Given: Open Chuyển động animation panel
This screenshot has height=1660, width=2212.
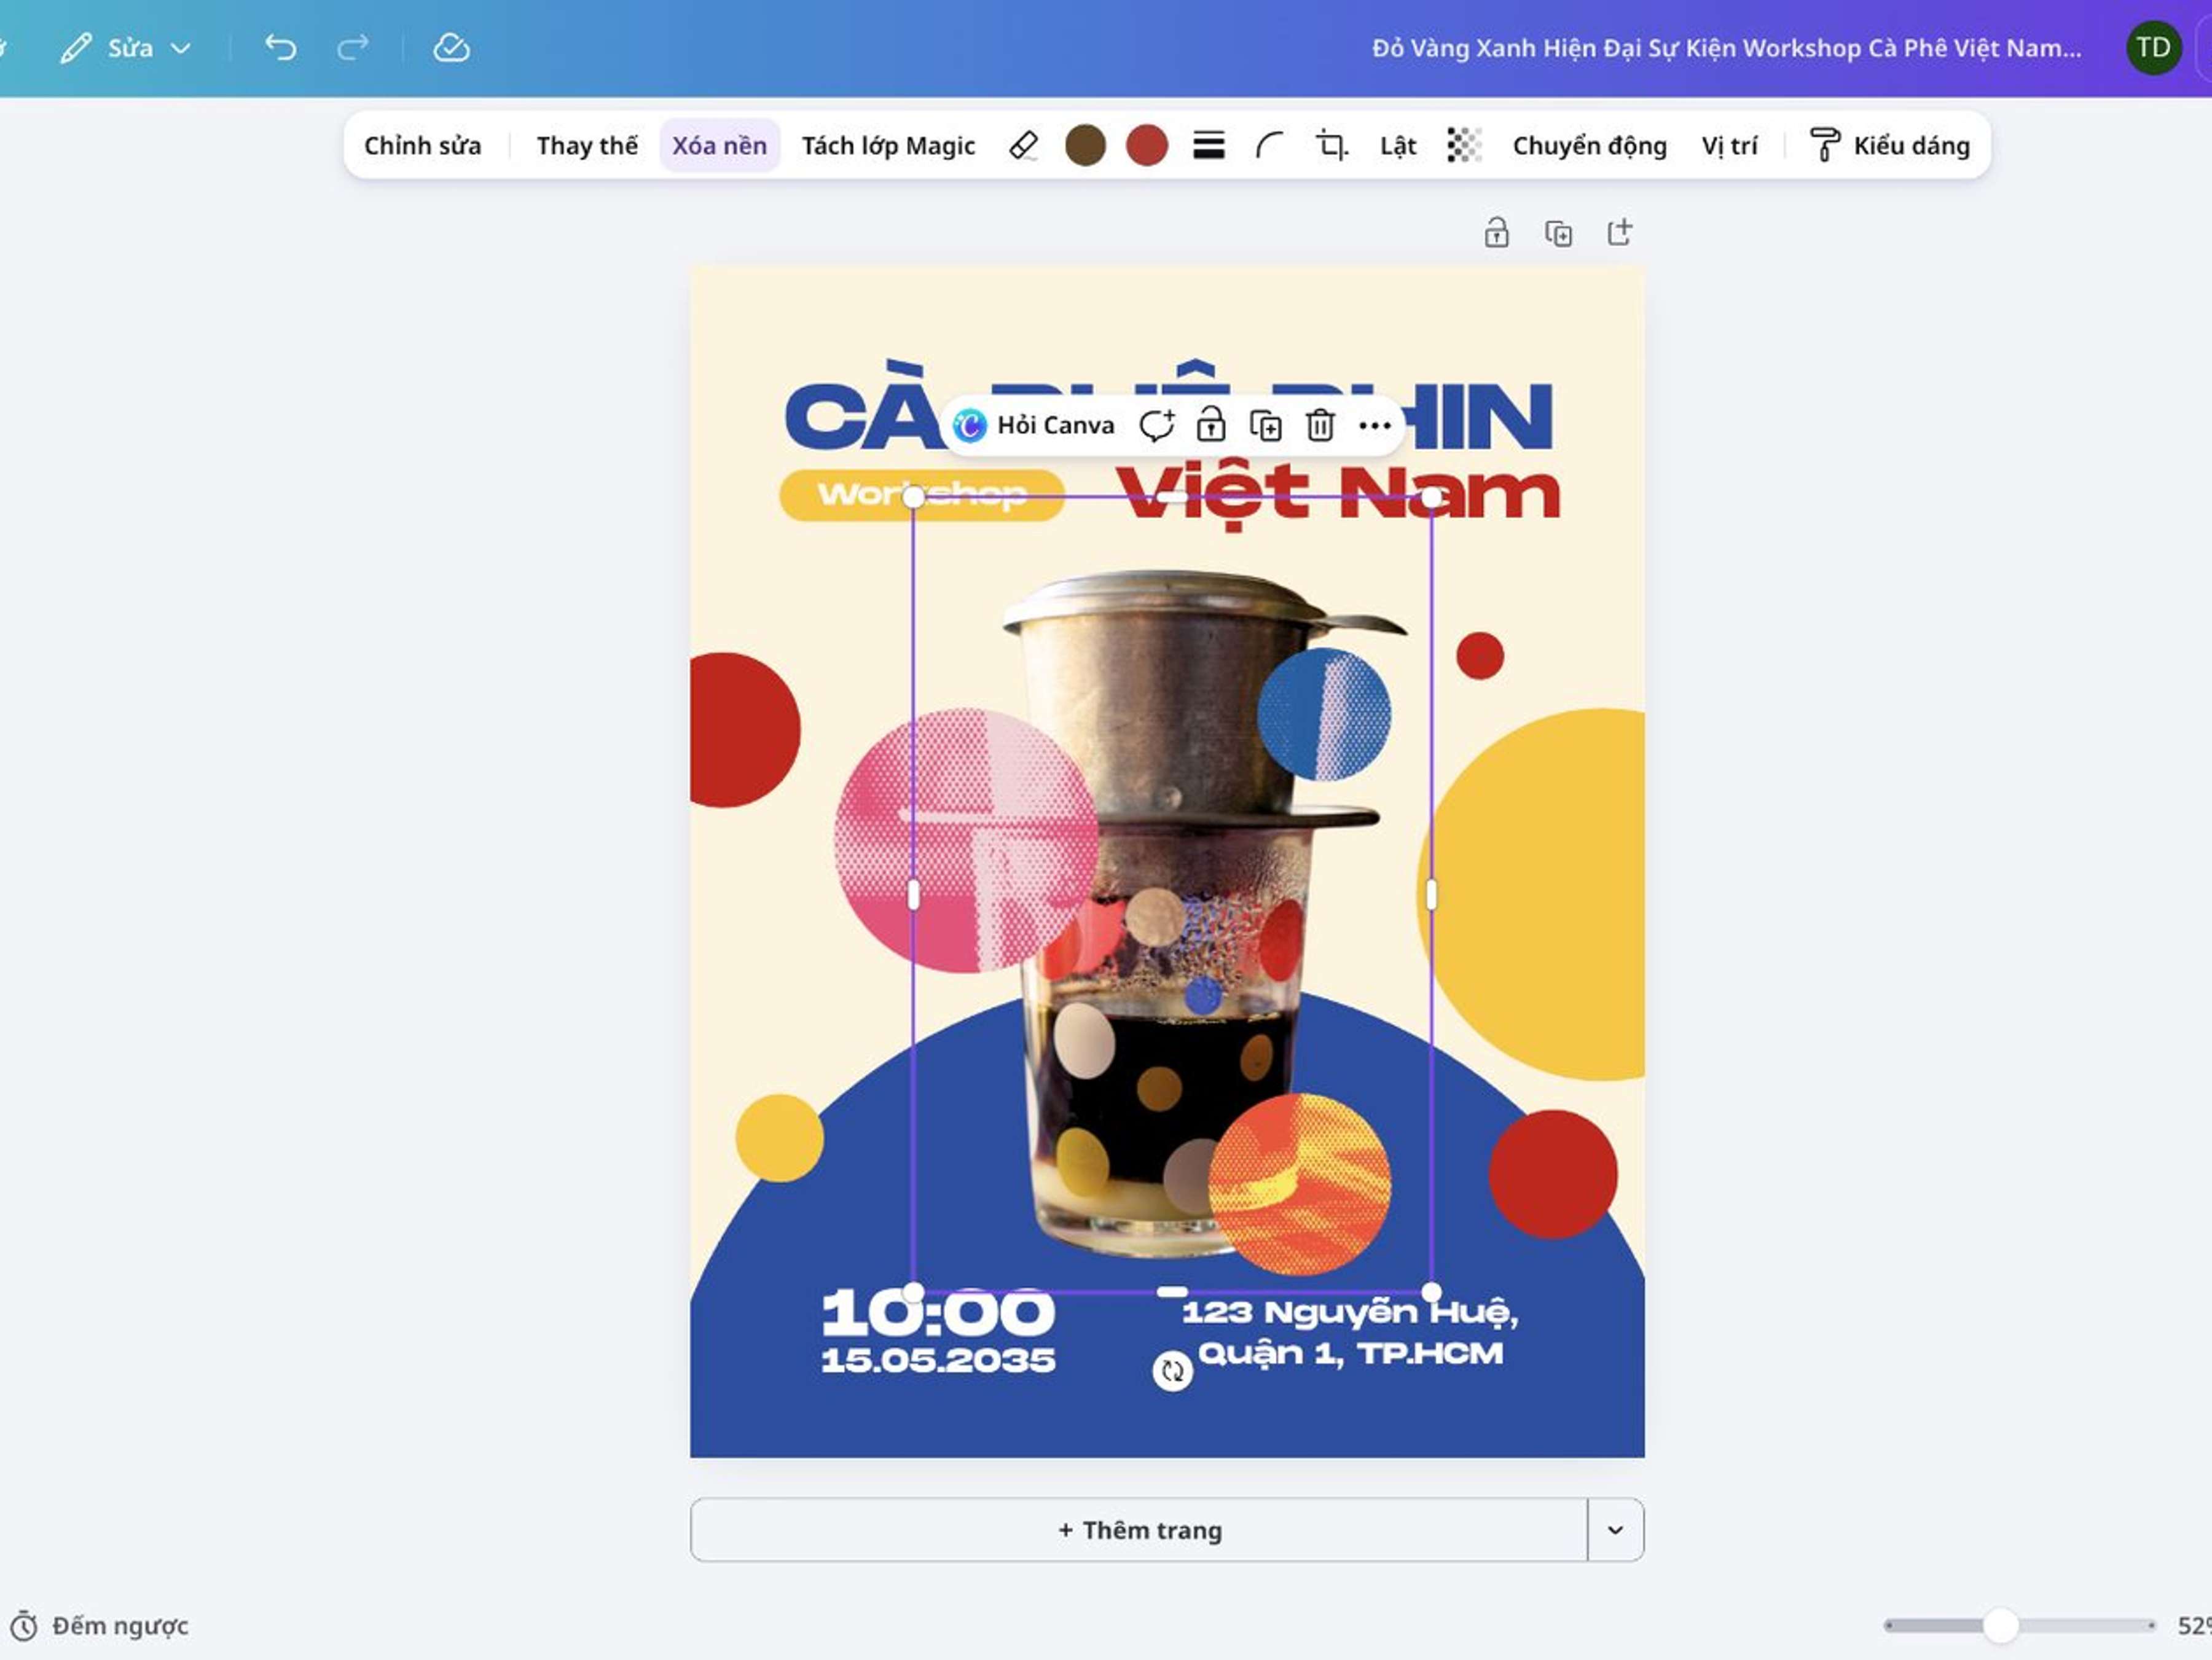Looking at the screenshot, I should 1589,145.
